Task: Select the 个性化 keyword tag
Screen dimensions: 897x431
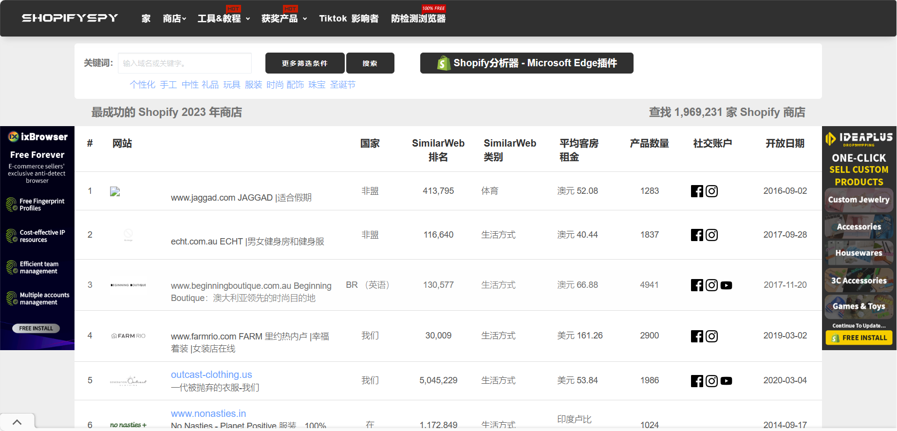Action: (x=143, y=85)
